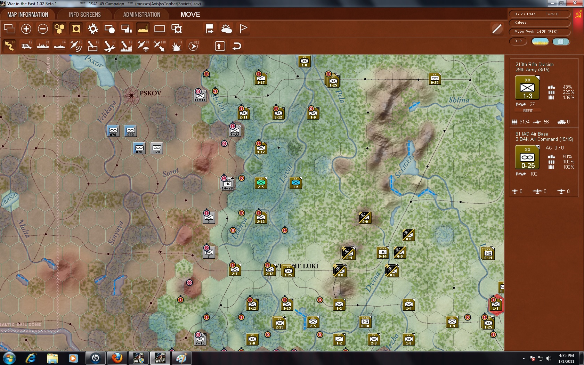Click the overlapping-windows map toggle icon
Image resolution: width=584 pixels, height=365 pixels.
9,29
